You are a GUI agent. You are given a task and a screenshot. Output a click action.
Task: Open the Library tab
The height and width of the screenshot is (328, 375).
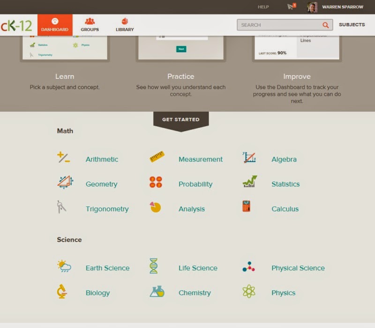125,25
